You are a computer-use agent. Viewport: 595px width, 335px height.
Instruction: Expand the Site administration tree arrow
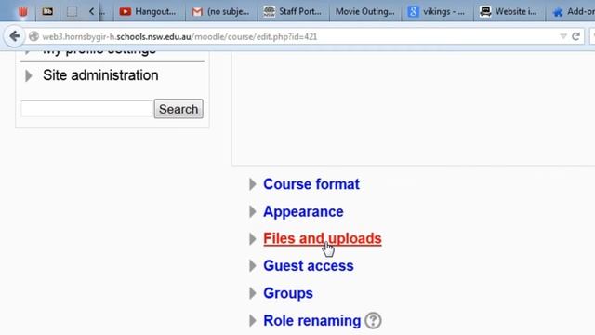pyautogui.click(x=29, y=75)
